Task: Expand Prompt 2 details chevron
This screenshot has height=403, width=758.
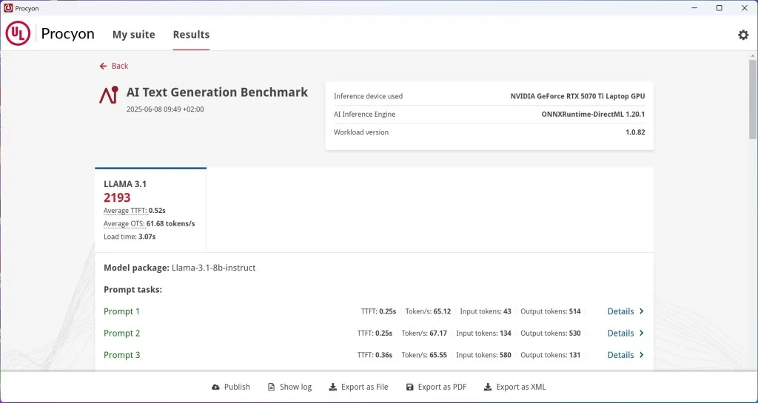Action: [x=641, y=333]
